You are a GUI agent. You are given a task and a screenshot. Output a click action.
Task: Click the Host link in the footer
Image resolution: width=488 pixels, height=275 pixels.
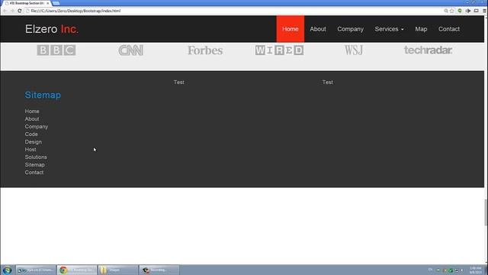point(30,150)
